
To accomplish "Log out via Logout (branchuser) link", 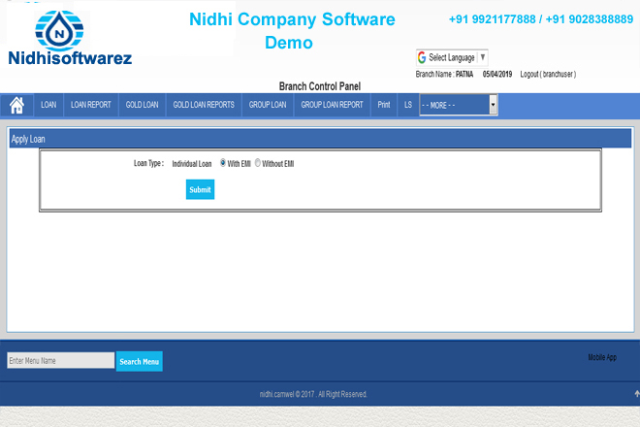I will [548, 75].
